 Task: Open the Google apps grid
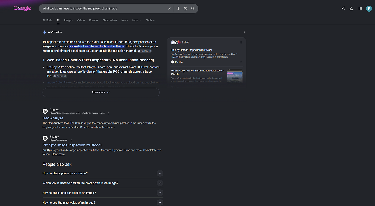360,9
